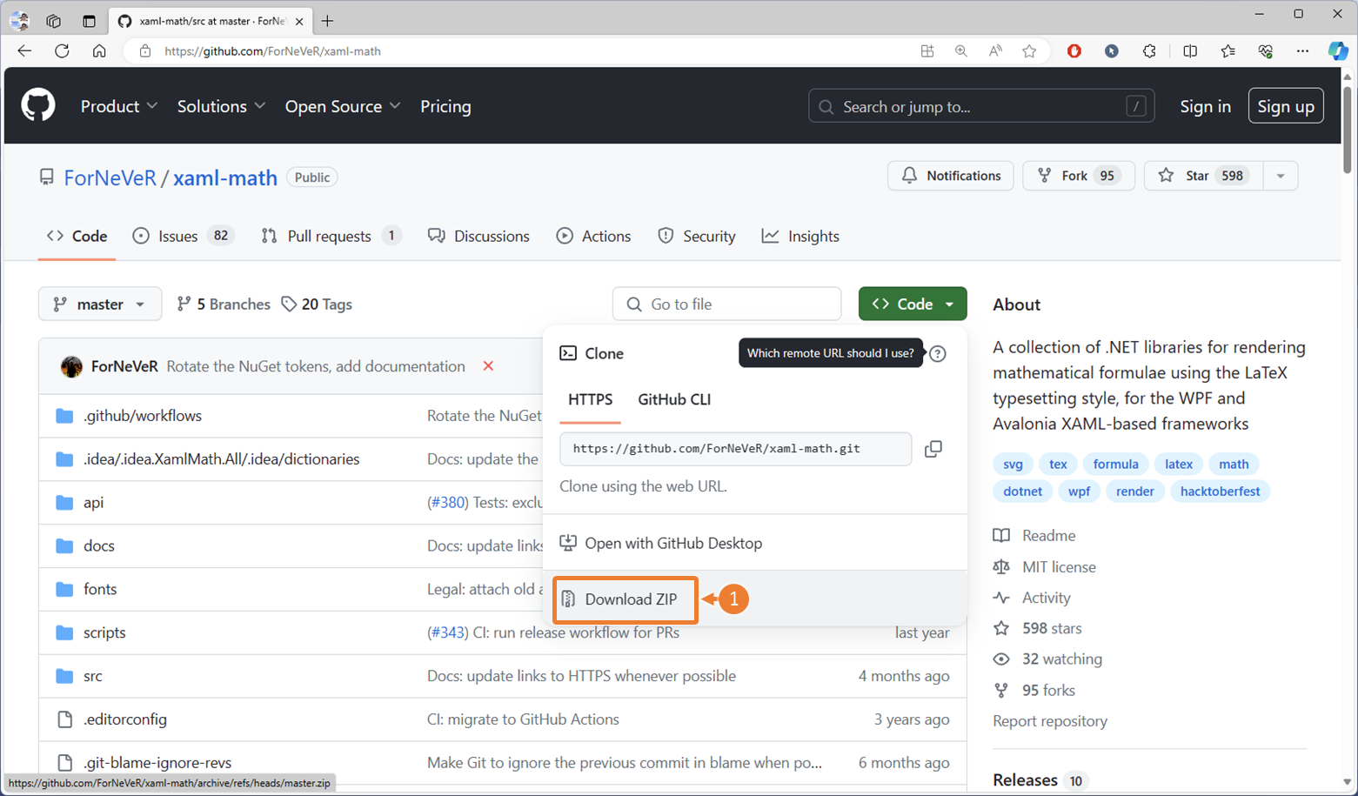Click the Sign in link
This screenshot has height=796, width=1358.
tap(1205, 106)
